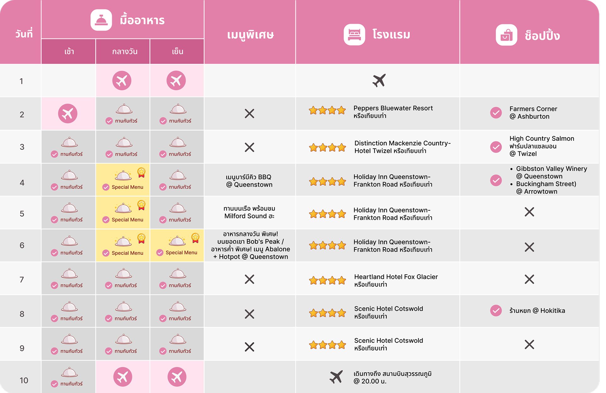Click the Distinction Mackenzie Country Hotel Twizel text

pos(402,147)
